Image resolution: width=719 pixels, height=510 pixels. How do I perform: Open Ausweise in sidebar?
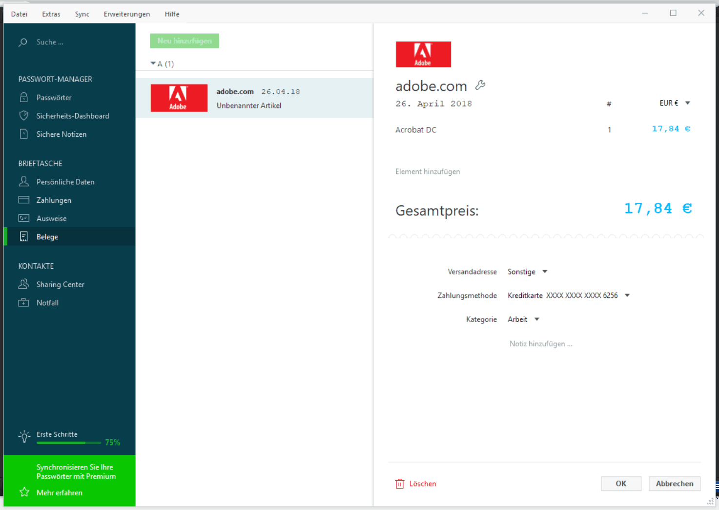coord(69,218)
